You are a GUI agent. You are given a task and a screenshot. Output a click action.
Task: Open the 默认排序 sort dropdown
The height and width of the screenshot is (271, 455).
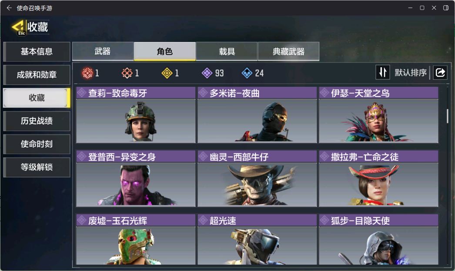pyautogui.click(x=410, y=73)
